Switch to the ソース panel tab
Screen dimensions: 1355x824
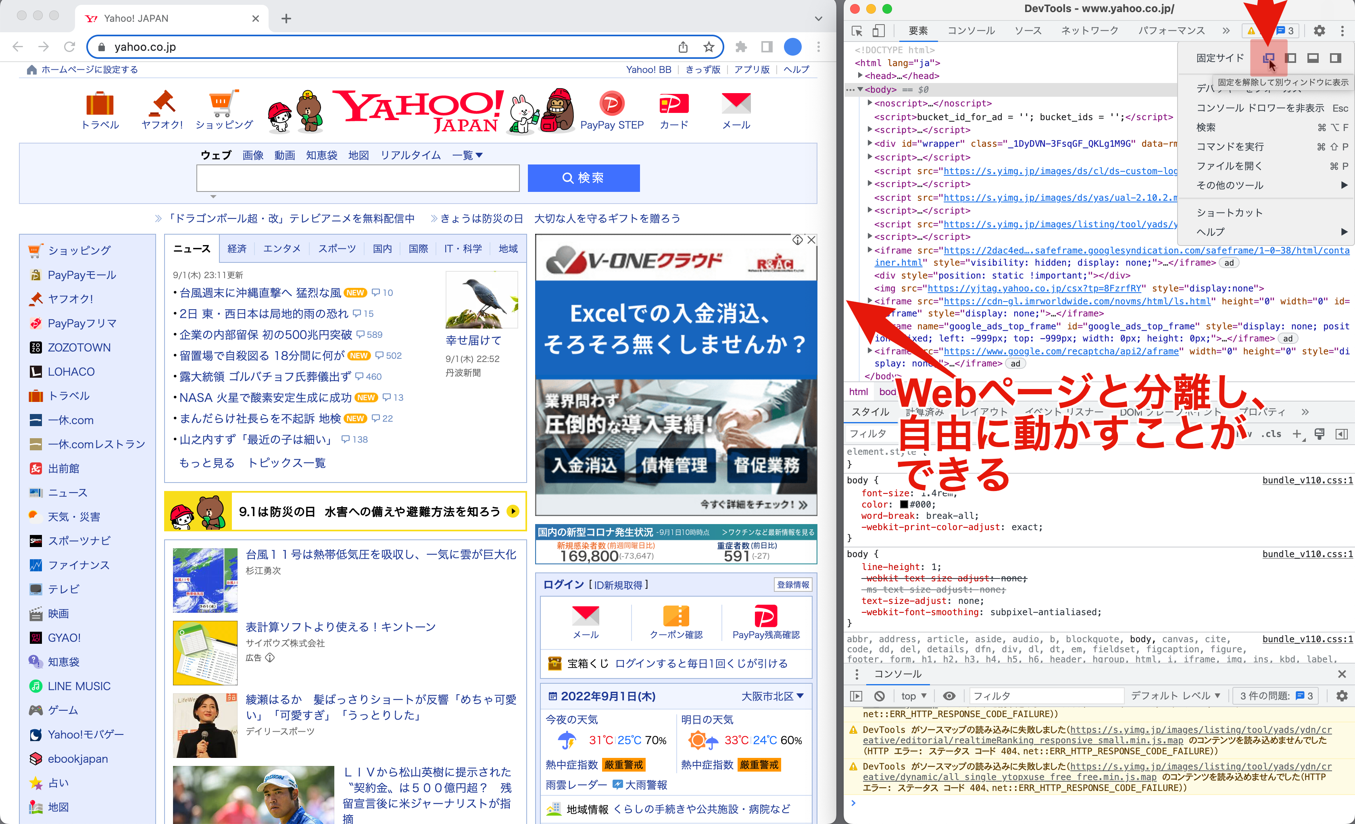pos(1028,31)
